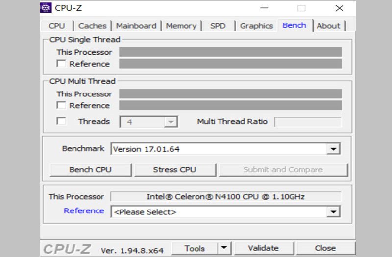Click the Validate button
392x257 pixels.
[x=264, y=248]
